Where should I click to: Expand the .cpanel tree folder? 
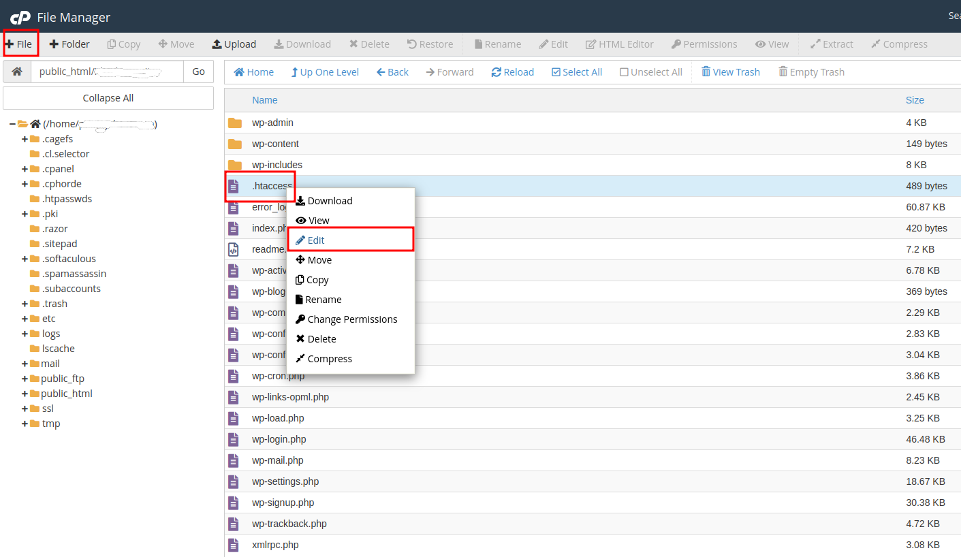(25, 169)
